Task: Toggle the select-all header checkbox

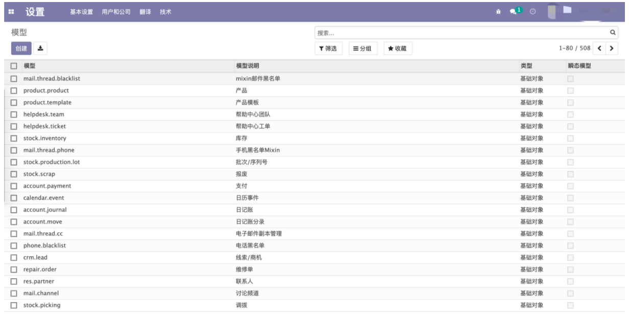Action: click(x=14, y=66)
